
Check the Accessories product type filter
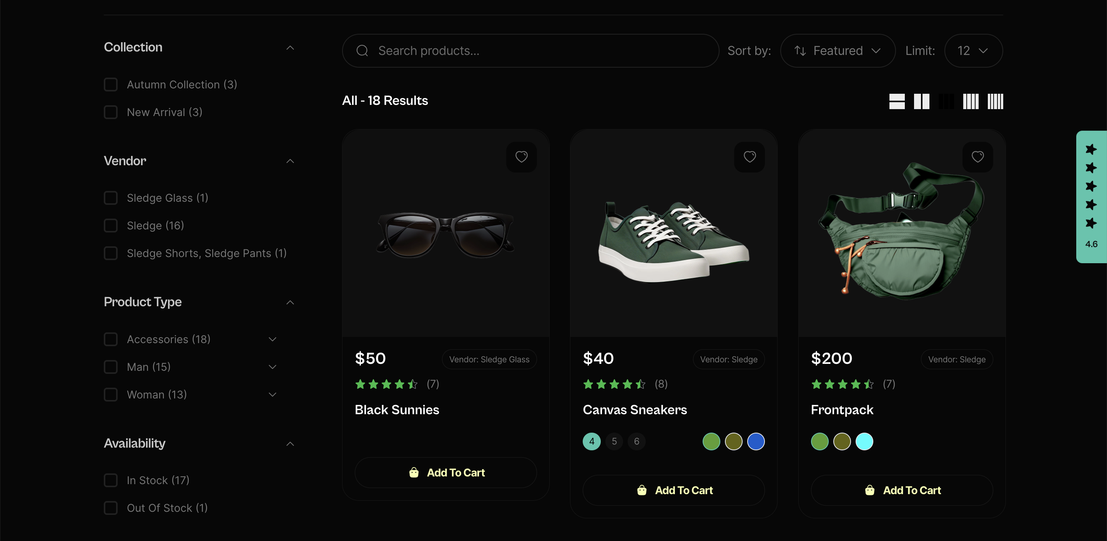tap(111, 339)
